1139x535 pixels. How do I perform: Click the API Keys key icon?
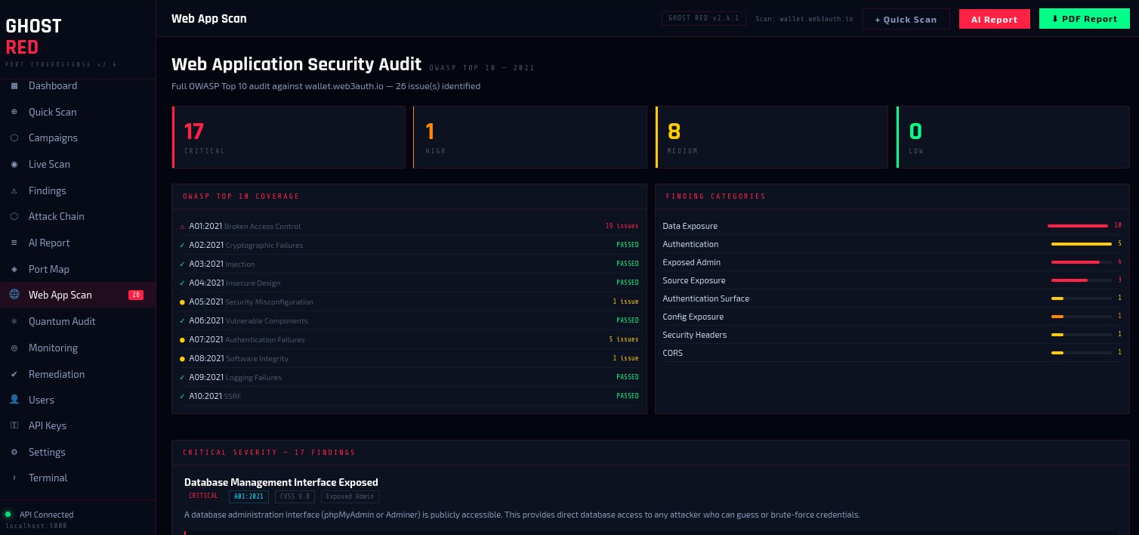[14, 425]
